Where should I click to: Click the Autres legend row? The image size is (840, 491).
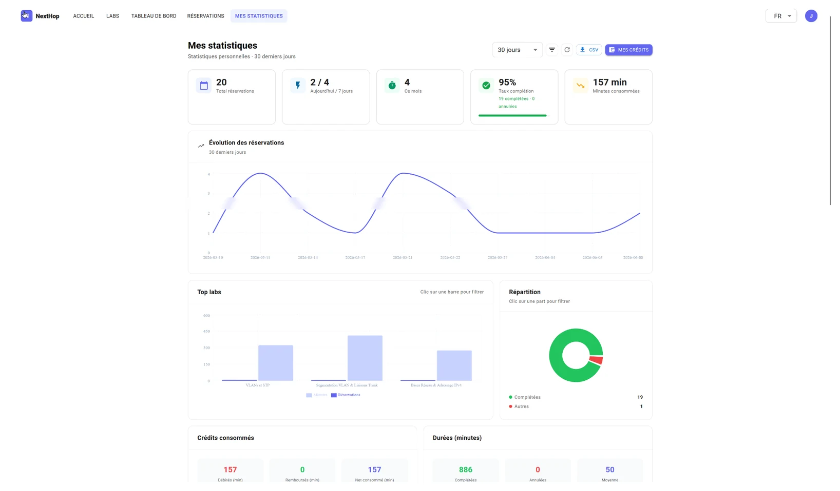(x=576, y=406)
